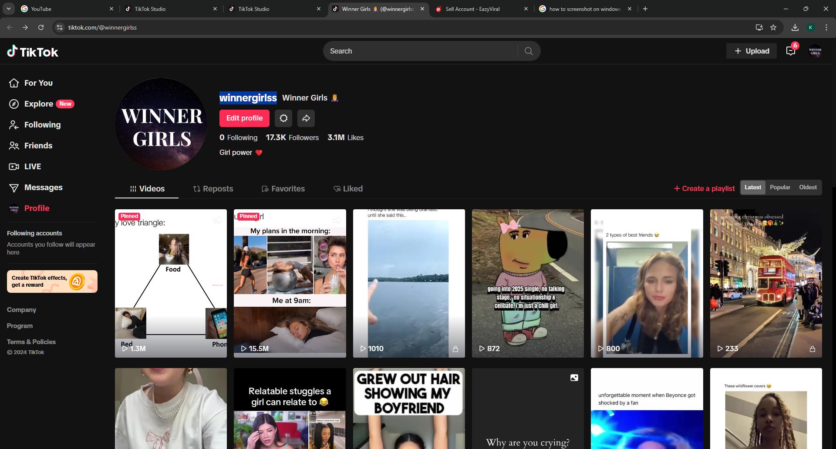Expand Company footer link
Viewport: 836px width, 449px height.
tap(21, 310)
